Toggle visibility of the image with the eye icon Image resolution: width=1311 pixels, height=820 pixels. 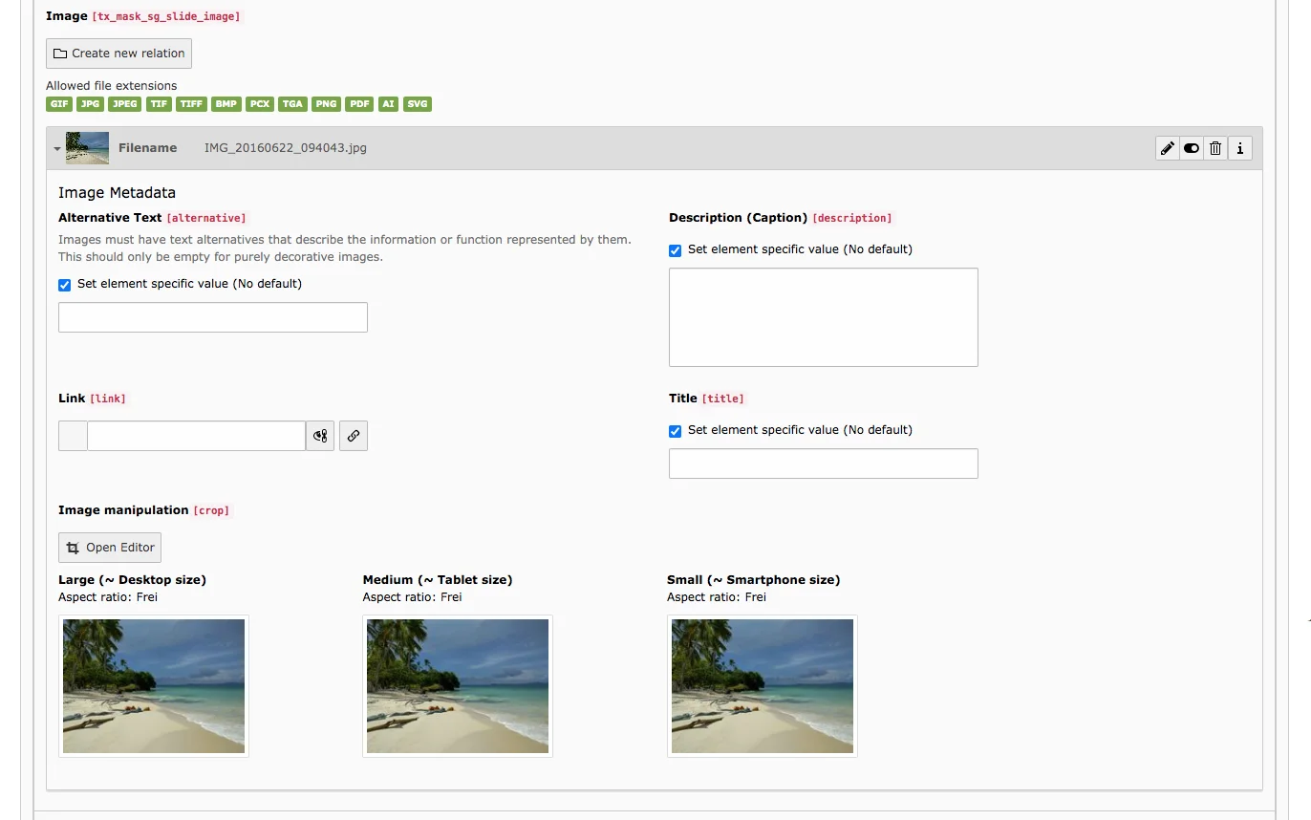tap(1191, 148)
